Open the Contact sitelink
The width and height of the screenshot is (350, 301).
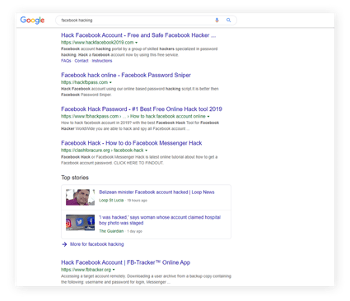82,61
